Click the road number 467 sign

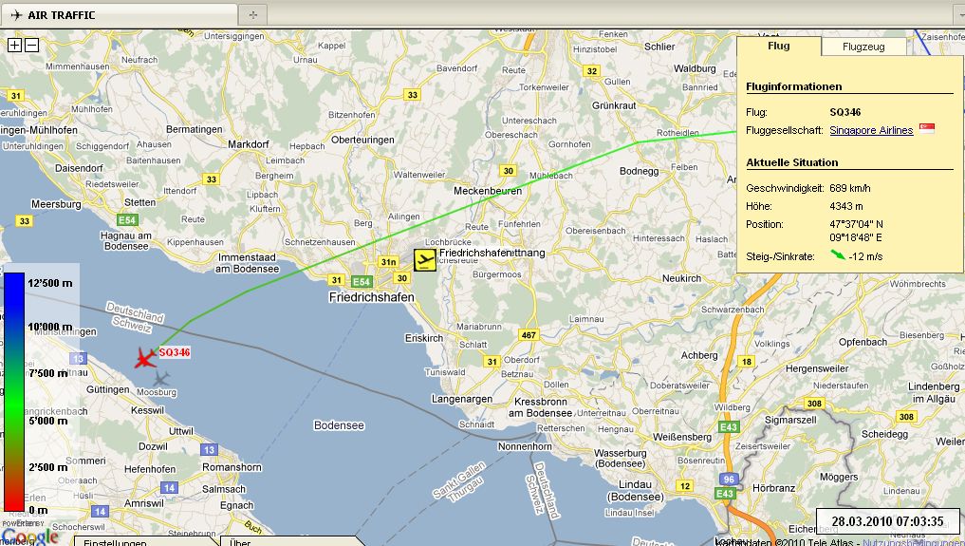529,335
